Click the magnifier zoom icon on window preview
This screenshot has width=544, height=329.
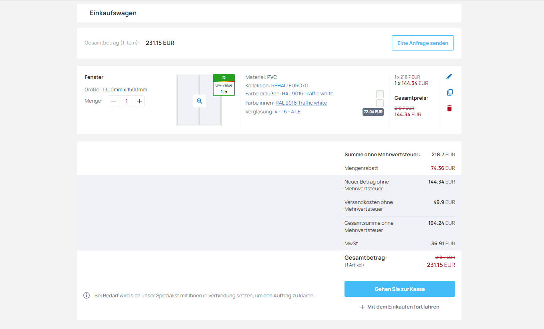199,101
